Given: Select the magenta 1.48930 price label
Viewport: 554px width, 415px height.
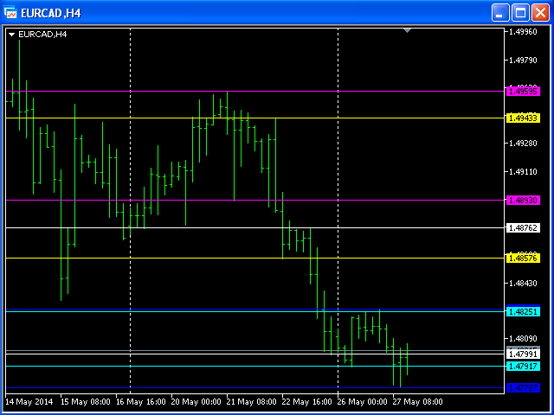Looking at the screenshot, I should click(x=523, y=200).
